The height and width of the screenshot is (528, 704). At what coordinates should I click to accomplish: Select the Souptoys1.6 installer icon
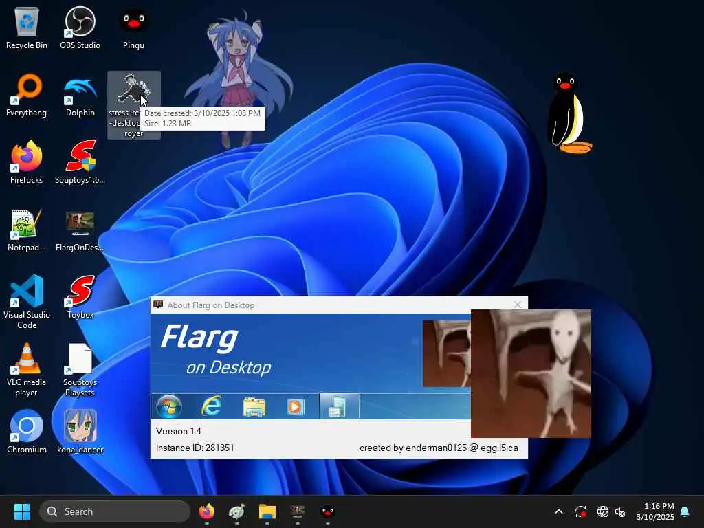pyautogui.click(x=80, y=162)
